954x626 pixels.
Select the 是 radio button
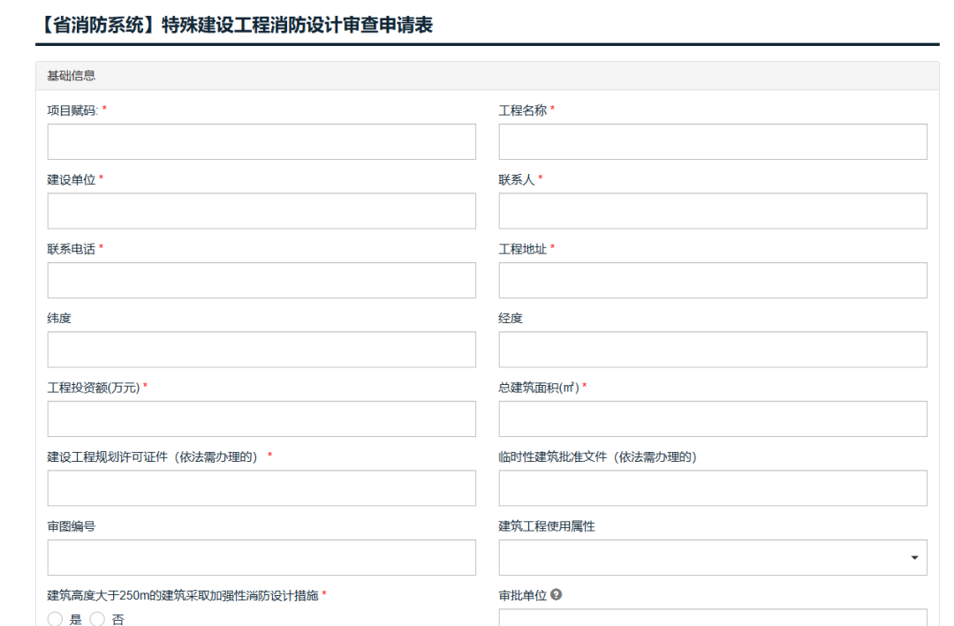(x=55, y=619)
